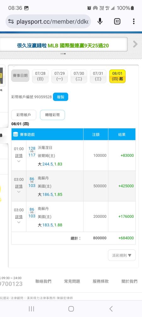Expand details chevron for the 01:00 game
Viewport: 142px width, 317px height.
pos(19,161)
